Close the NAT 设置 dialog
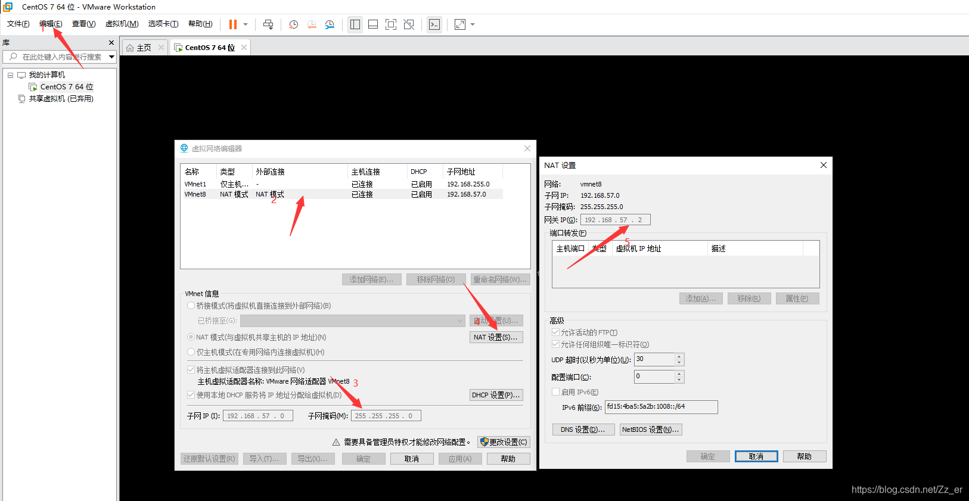Image resolution: width=969 pixels, height=501 pixels. (x=824, y=165)
